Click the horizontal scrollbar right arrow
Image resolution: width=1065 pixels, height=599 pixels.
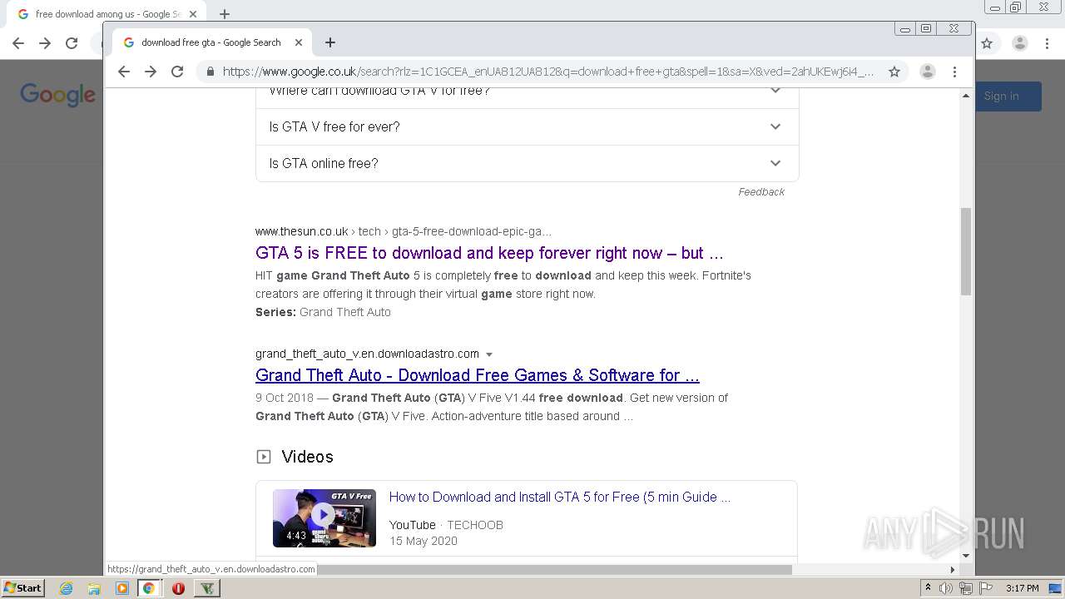[x=953, y=570]
